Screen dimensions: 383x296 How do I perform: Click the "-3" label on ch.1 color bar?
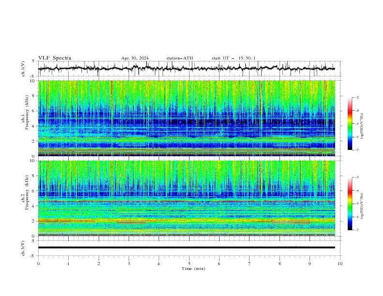[x=356, y=97]
